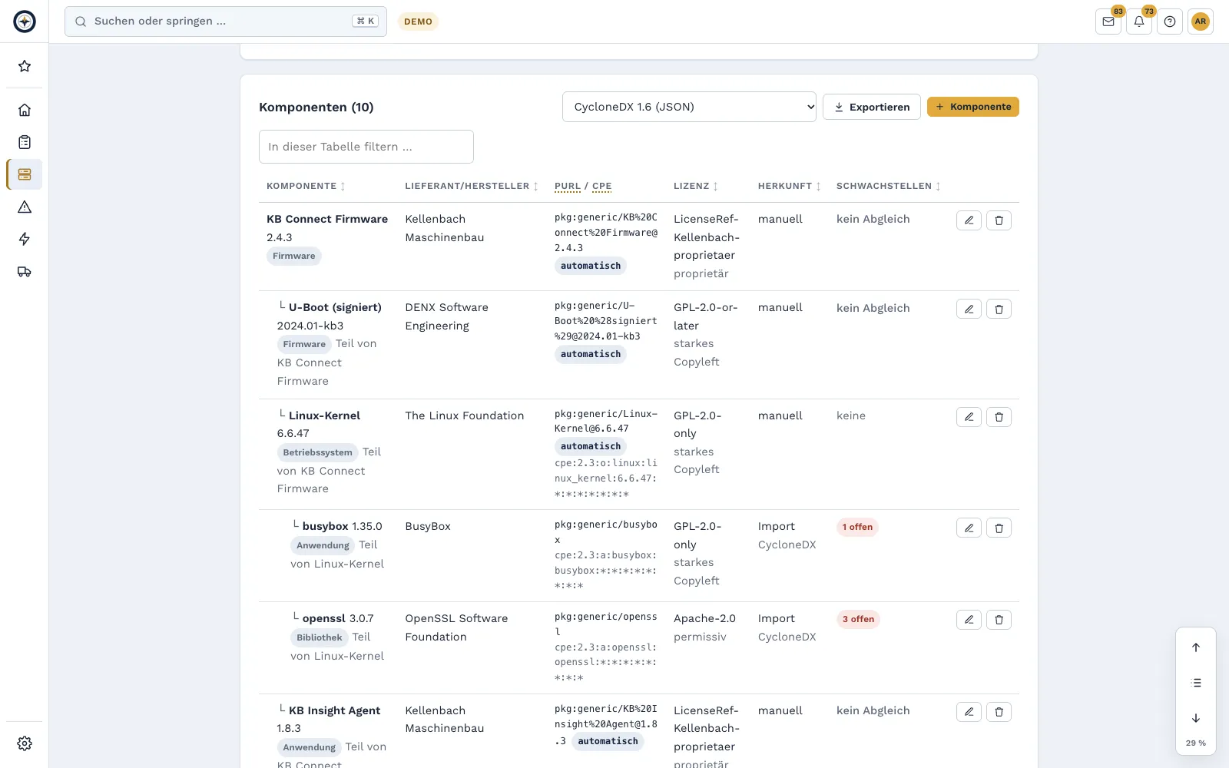The height and width of the screenshot is (768, 1229).
Task: Click the PURL header abbreviation
Action: [x=568, y=186]
